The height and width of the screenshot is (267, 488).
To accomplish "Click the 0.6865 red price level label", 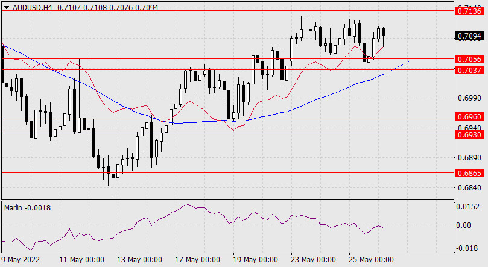I will click(470, 173).
